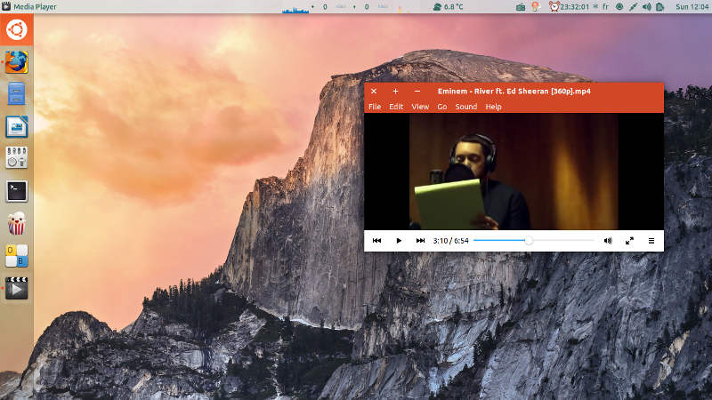This screenshot has height=400, width=712.
Task: Skip to the next track
Action: tap(420, 241)
